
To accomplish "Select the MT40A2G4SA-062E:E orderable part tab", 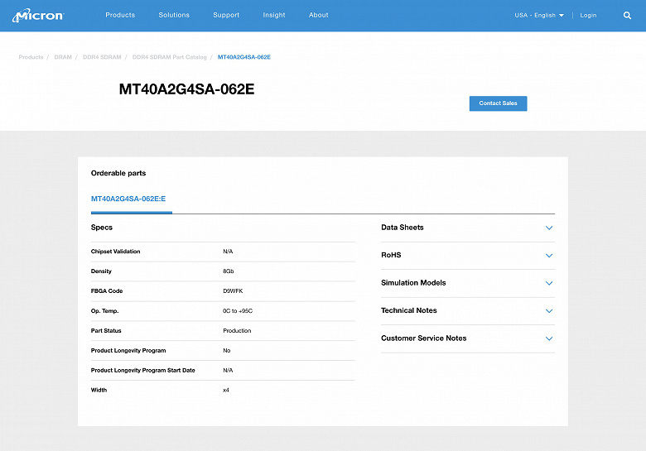I will 128,199.
